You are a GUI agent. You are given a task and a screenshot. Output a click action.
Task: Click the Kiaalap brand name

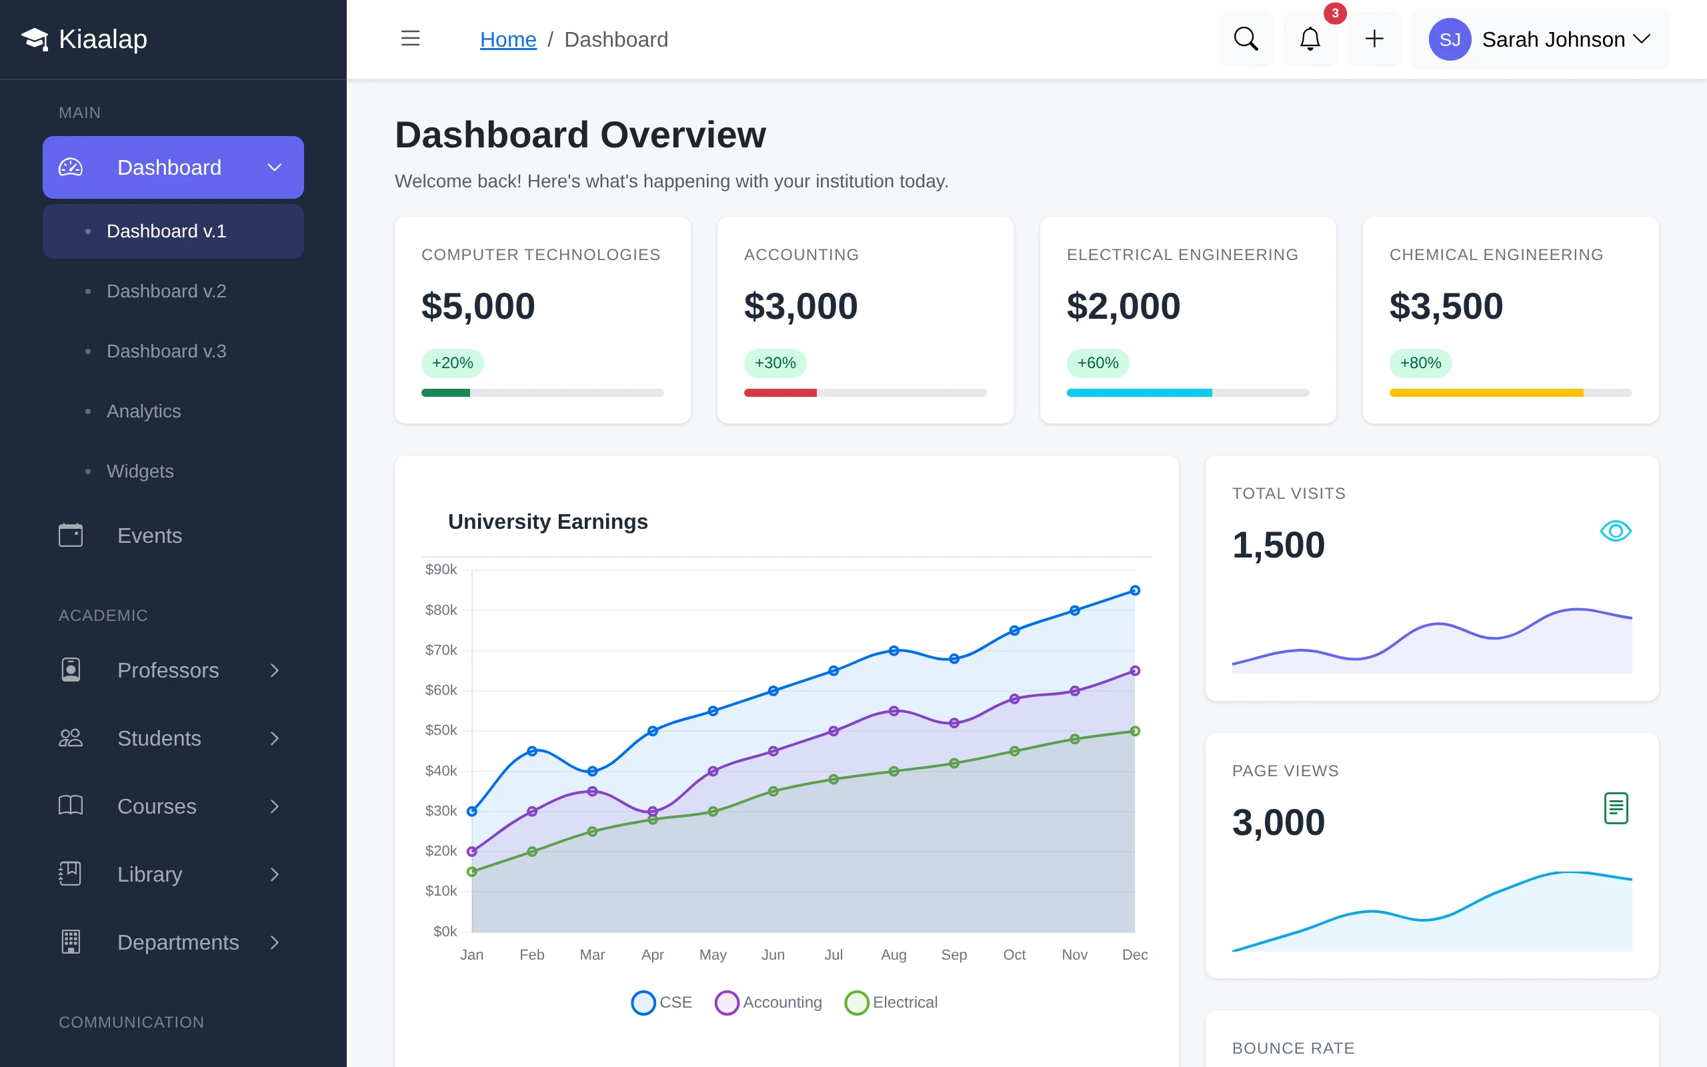pos(103,39)
